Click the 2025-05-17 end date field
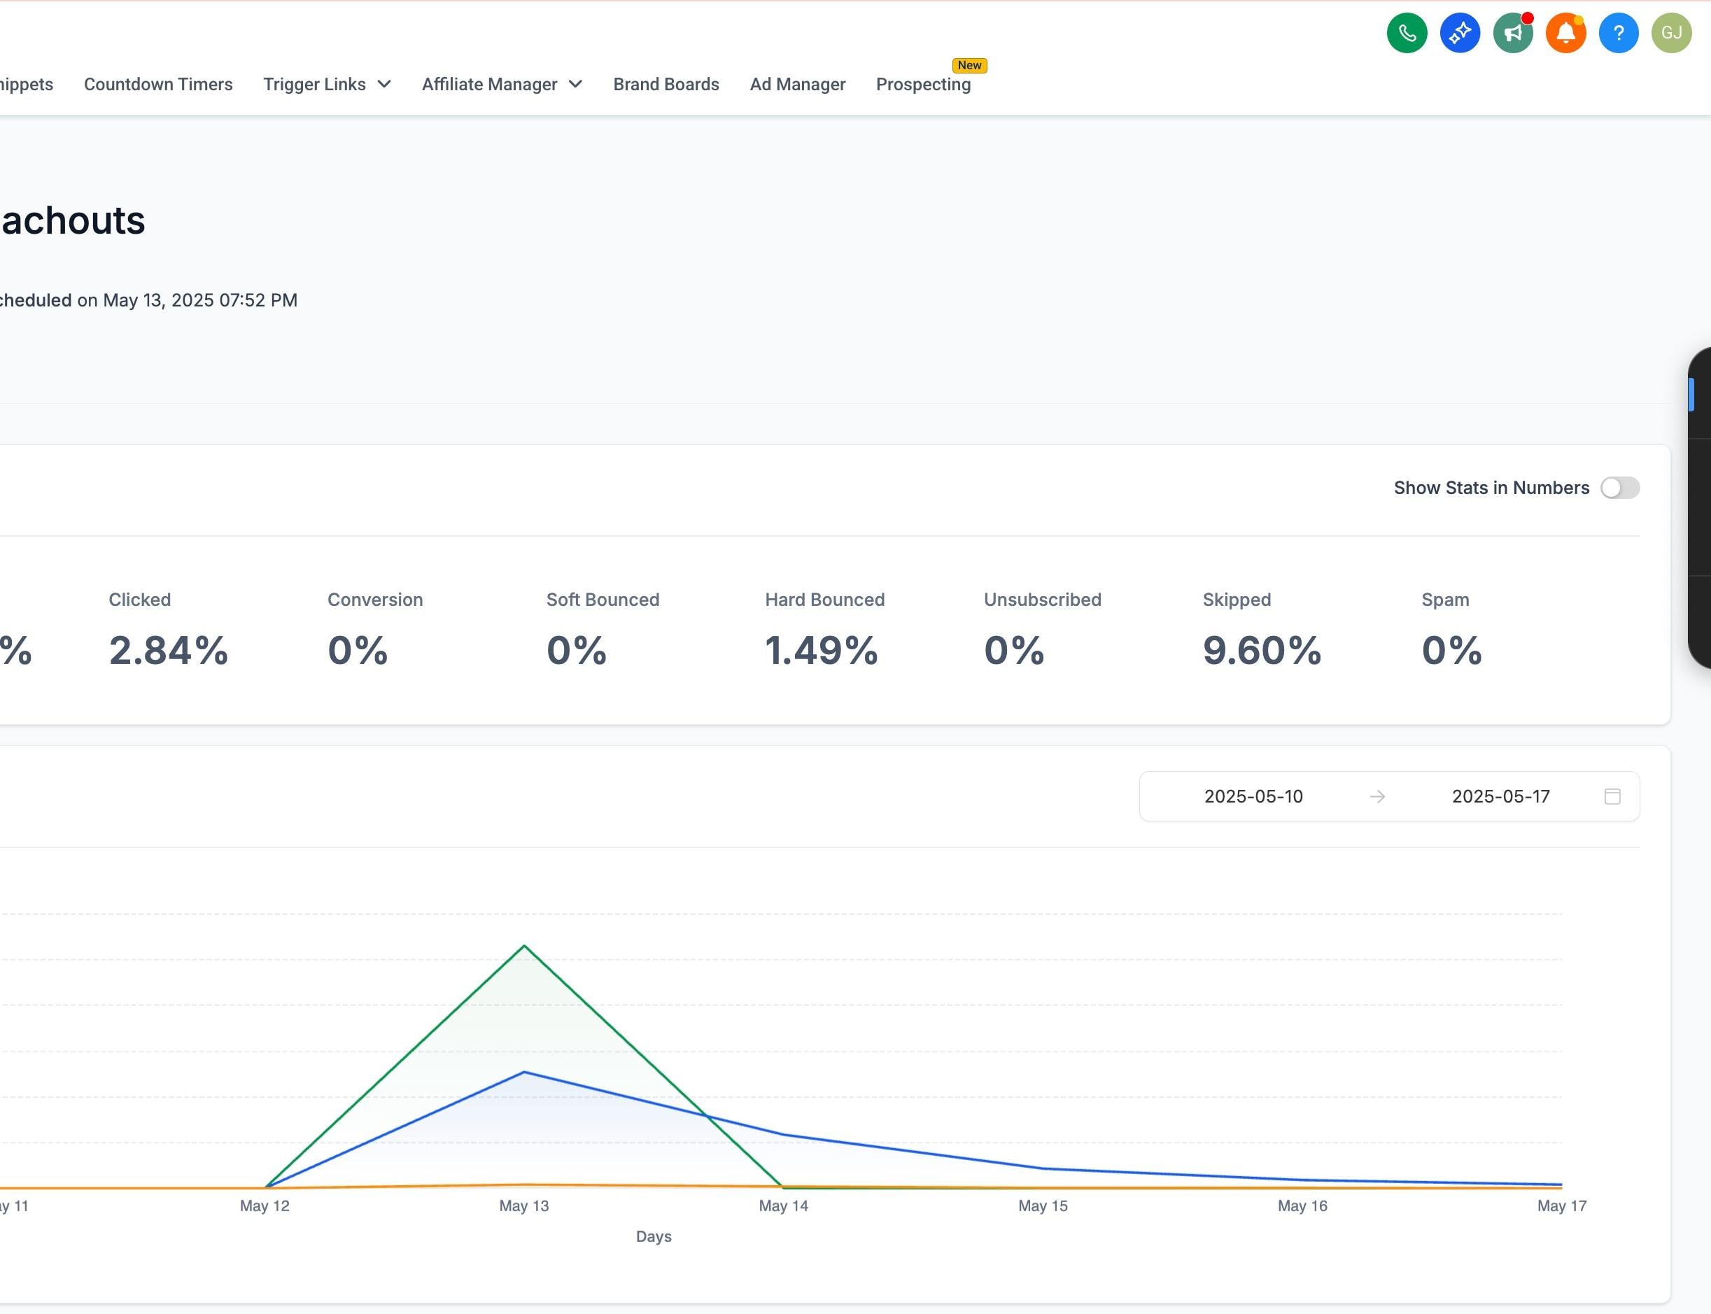Screen dimensions: 1711x1314 point(1500,796)
